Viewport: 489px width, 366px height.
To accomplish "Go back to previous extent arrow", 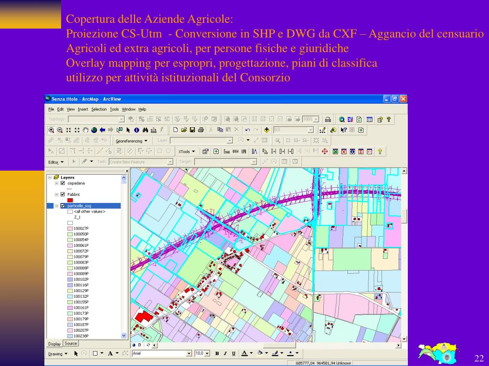I will click(102, 130).
